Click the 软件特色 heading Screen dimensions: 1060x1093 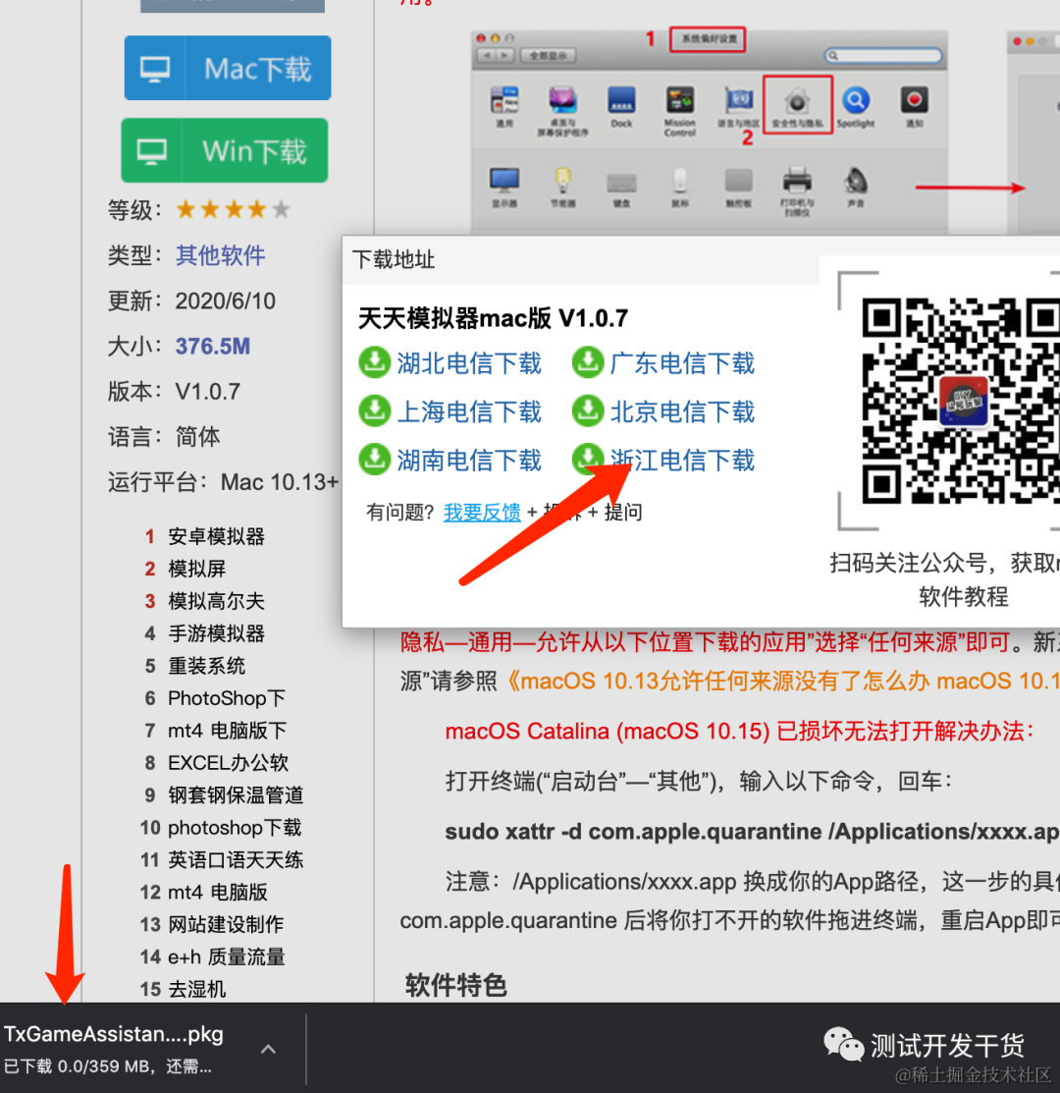pyautogui.click(x=456, y=986)
